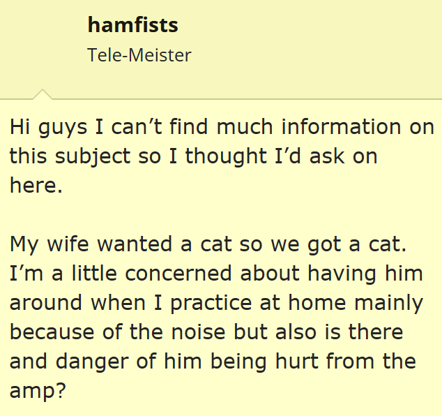Click the line "I'm a little concerned"

point(216,273)
